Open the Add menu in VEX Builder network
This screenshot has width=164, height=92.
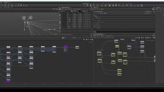[x=95, y=38]
